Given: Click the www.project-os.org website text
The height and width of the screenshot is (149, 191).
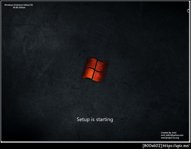Looking at the screenshot, I should tap(170, 138).
